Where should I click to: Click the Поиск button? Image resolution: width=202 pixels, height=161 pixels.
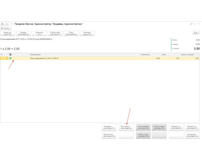pyautogui.click(x=71, y=33)
